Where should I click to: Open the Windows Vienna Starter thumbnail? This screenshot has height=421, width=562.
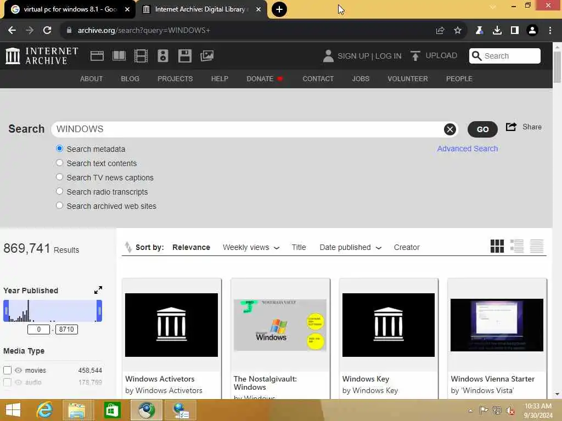(x=497, y=325)
